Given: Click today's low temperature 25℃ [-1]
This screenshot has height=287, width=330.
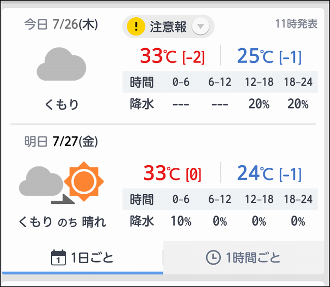Looking at the screenshot, I should pyautogui.click(x=270, y=56).
